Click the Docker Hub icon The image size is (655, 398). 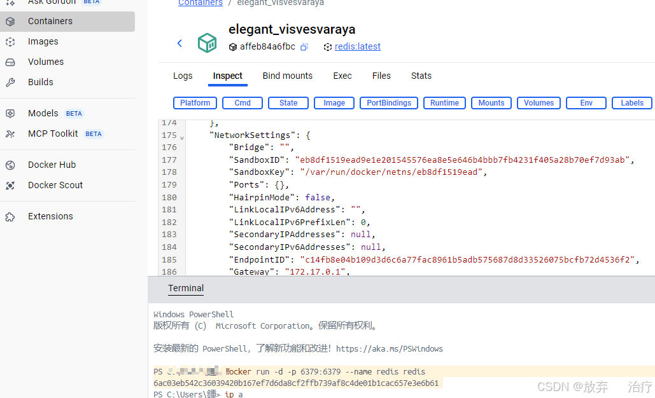pos(10,165)
